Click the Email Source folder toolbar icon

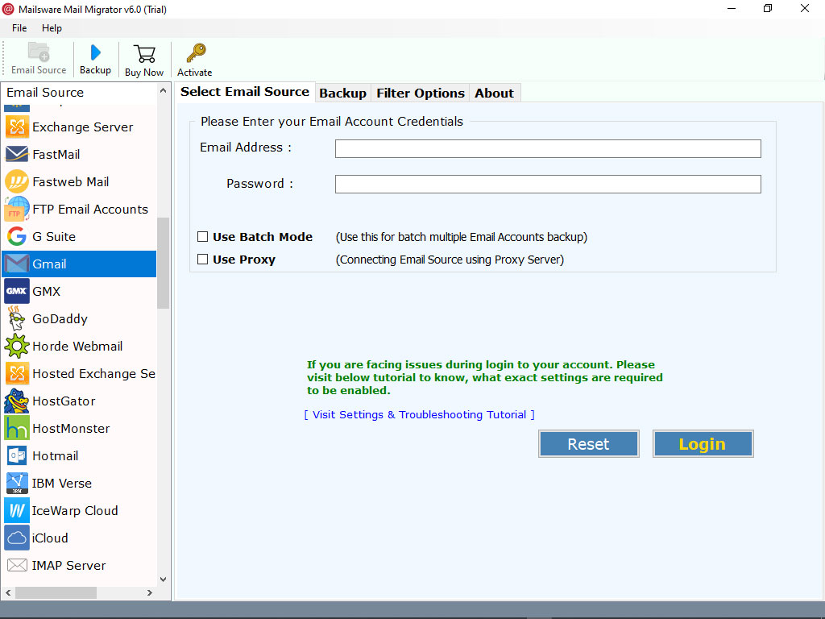coord(39,52)
